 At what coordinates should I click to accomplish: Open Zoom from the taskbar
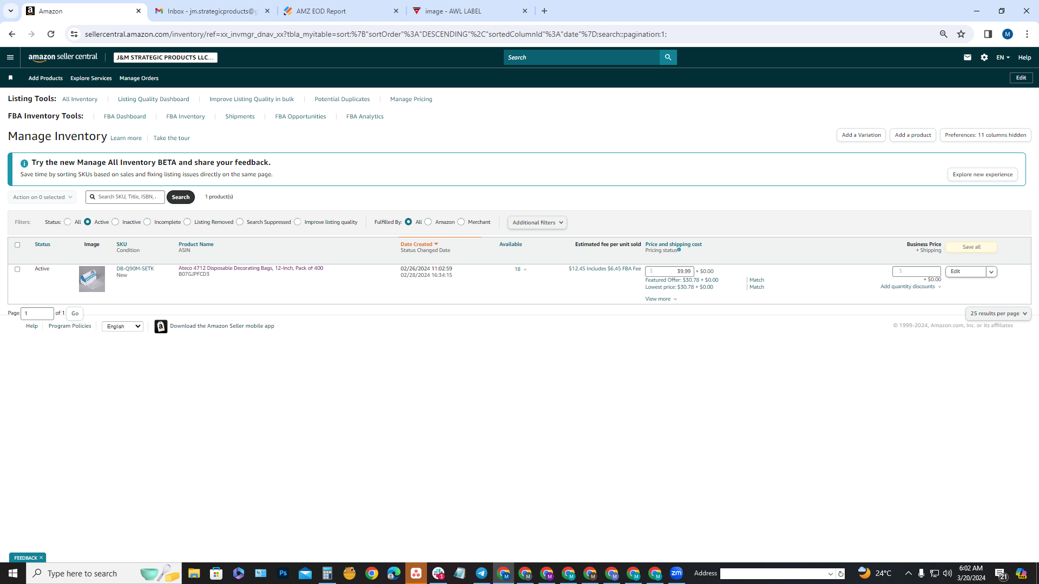click(676, 573)
